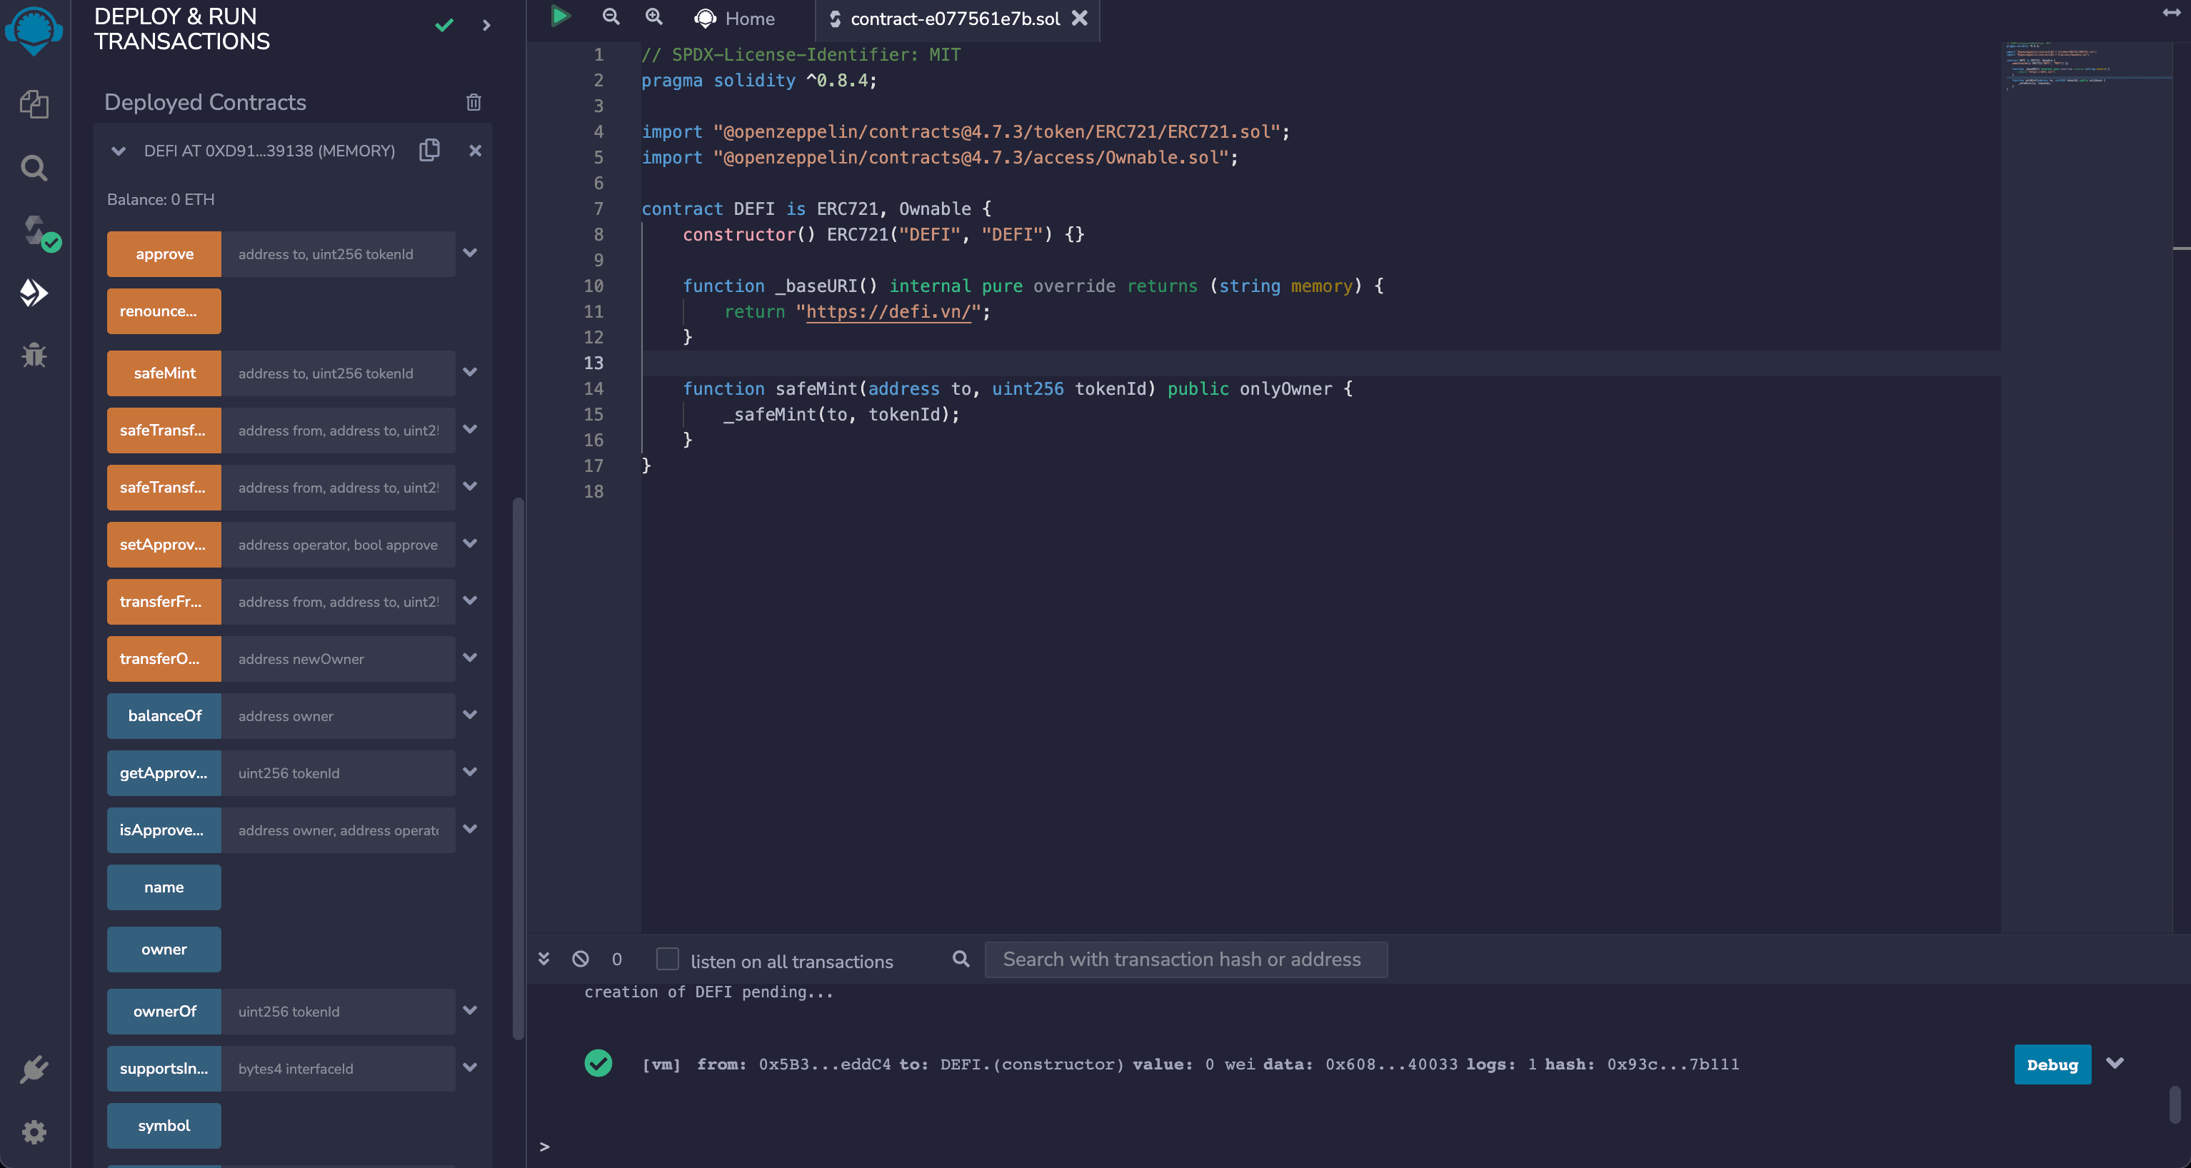Click the transferO... function button
The height and width of the screenshot is (1168, 2191).
pos(164,659)
